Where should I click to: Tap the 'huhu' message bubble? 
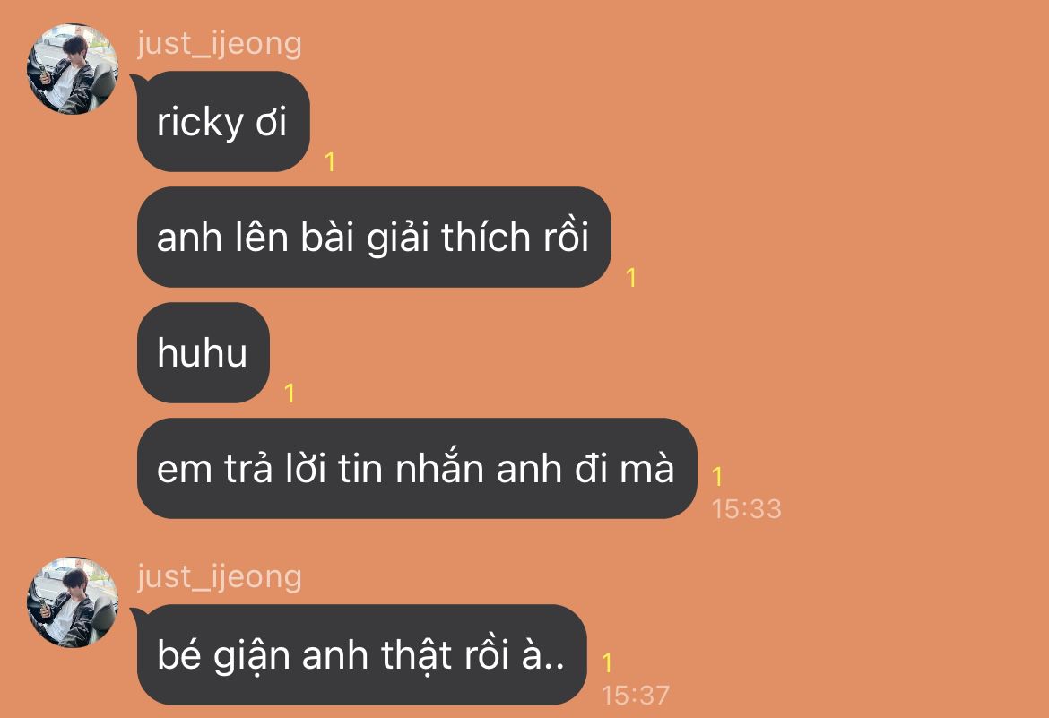coord(204,352)
